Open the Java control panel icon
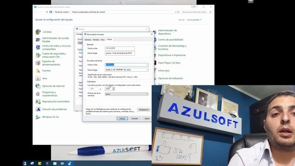The height and width of the screenshot is (166, 295). (x=38, y=78)
